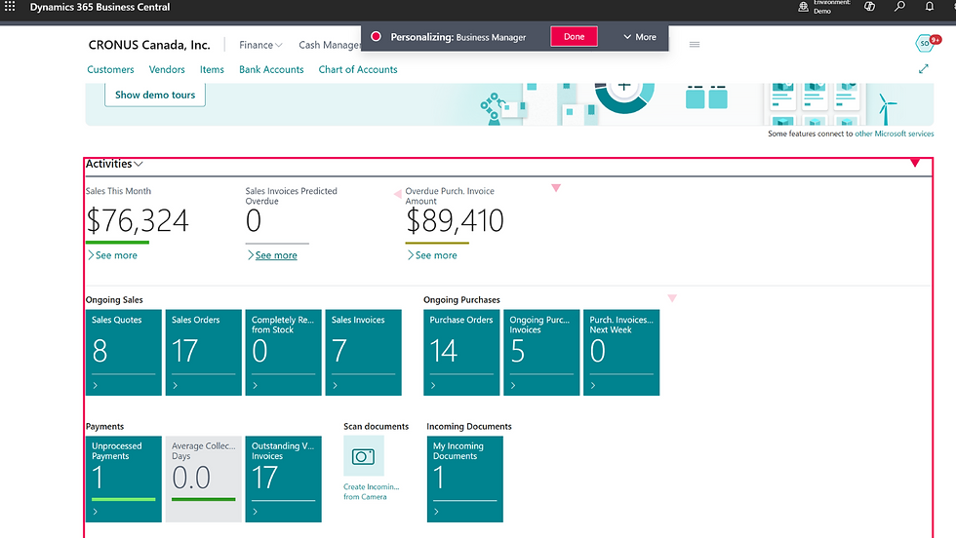Viewport: 956px width, 538px height.
Task: Click the Done button
Action: coord(574,37)
